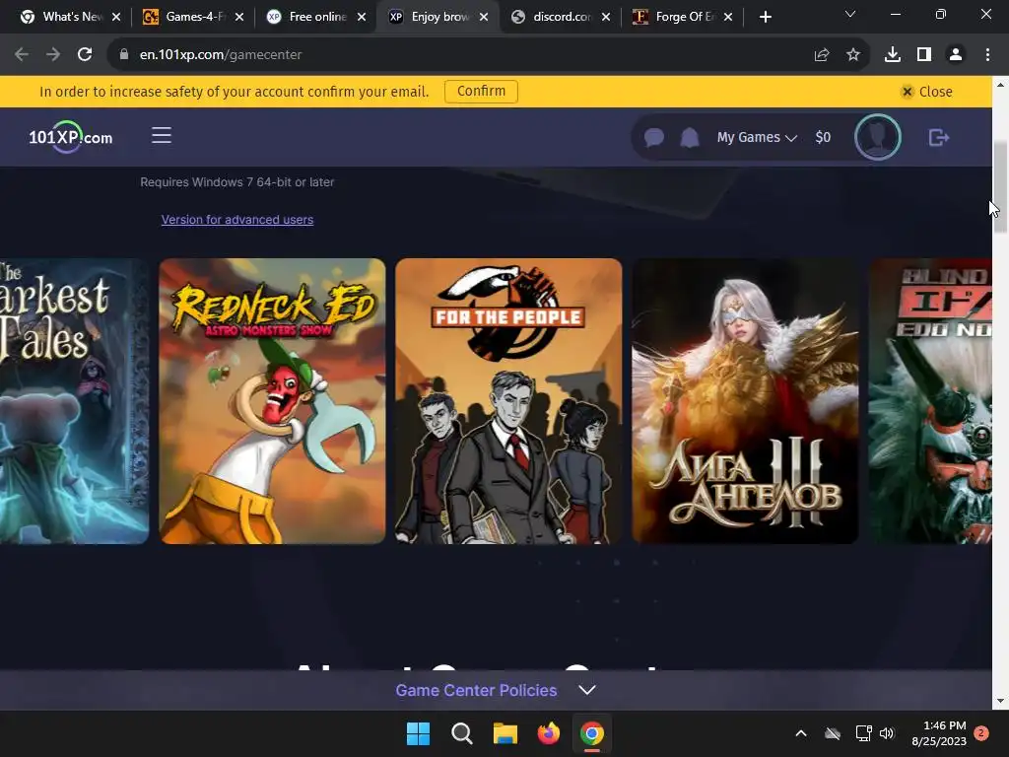Image resolution: width=1009 pixels, height=757 pixels.
Task: Open Redneck Ed game card
Action: tap(272, 401)
